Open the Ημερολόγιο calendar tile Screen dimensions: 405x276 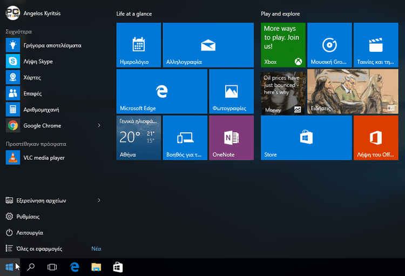click(x=139, y=45)
